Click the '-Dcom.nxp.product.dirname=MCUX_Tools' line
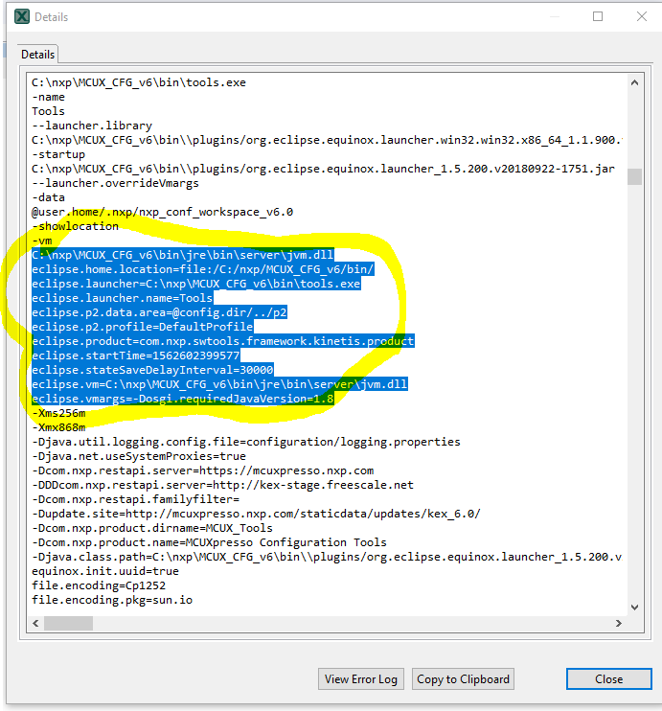The height and width of the screenshot is (711, 662). [152, 528]
